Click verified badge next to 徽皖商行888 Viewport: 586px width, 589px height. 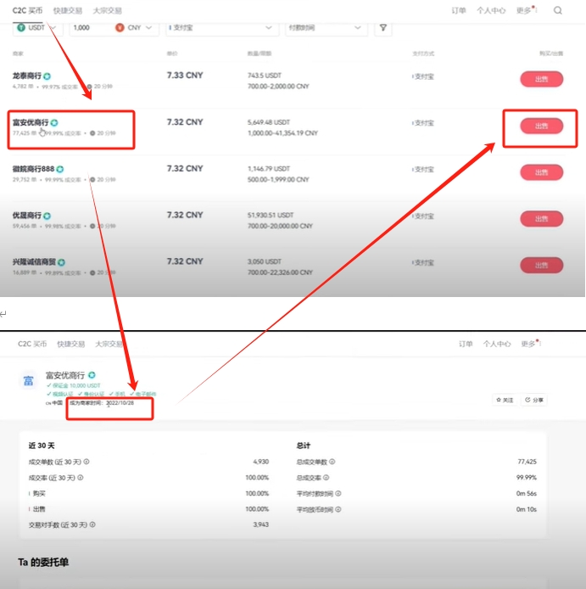[59, 169]
